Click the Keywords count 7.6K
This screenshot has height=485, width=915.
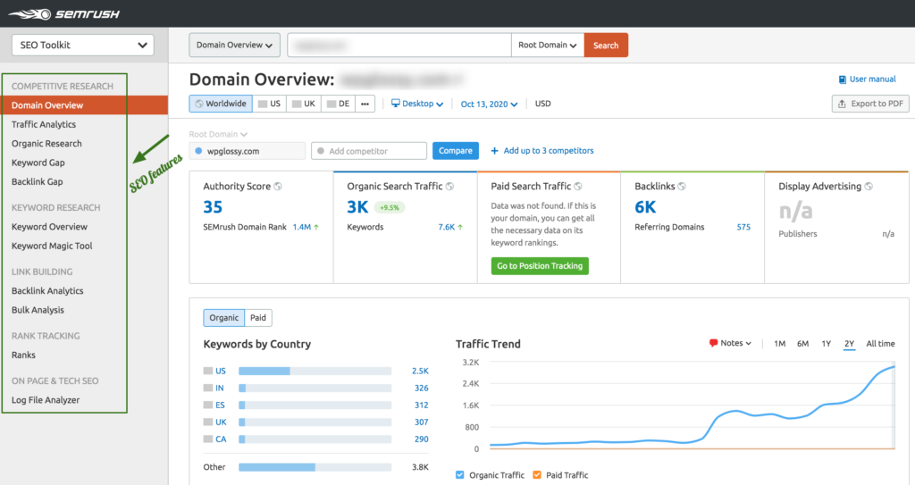coord(447,227)
